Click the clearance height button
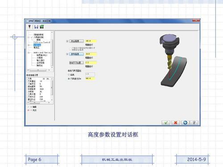This screenshot has width=223, height=167. pyautogui.click(x=76, y=41)
